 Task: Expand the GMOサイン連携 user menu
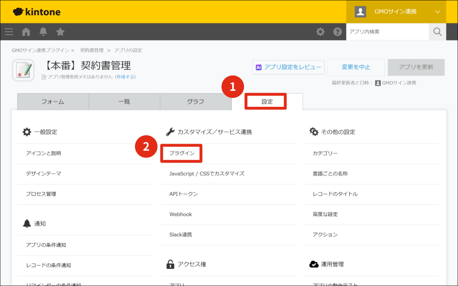point(396,12)
